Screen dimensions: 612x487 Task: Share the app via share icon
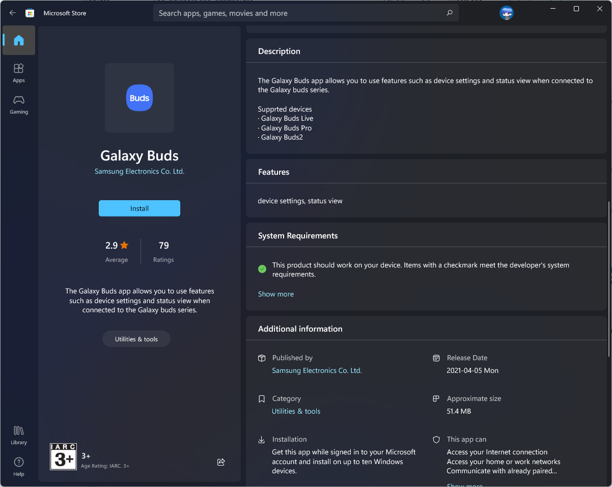tap(221, 462)
